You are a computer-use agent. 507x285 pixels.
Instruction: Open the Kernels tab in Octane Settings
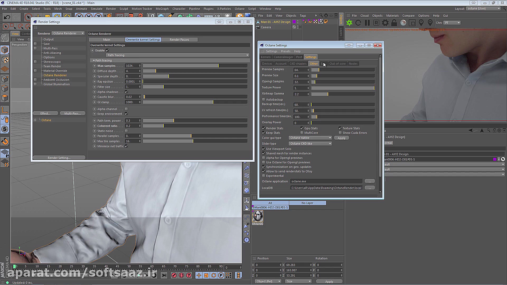266,57
